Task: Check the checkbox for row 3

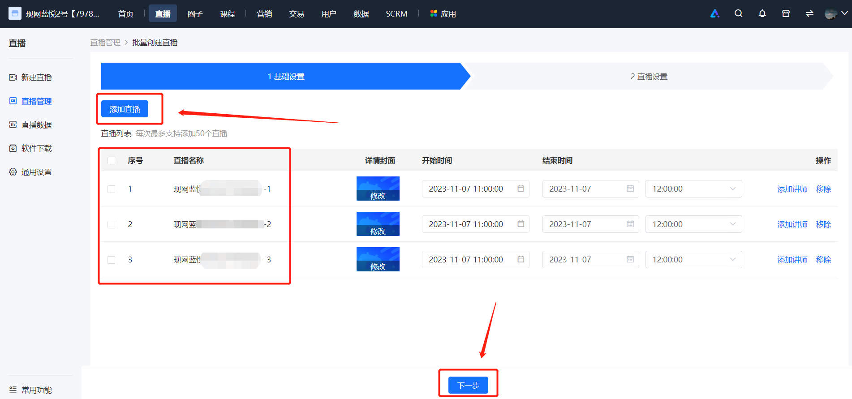Action: point(112,260)
